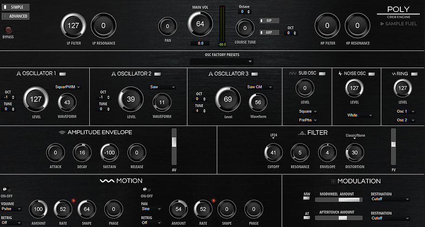425x227 pixels.
Task: Click the Ring modulator icon
Action: coord(394,74)
